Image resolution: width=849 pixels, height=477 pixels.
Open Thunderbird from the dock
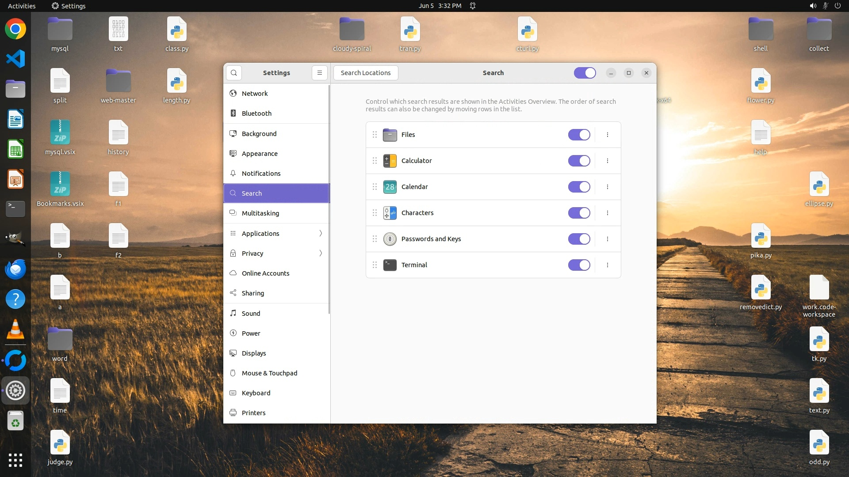pos(15,269)
